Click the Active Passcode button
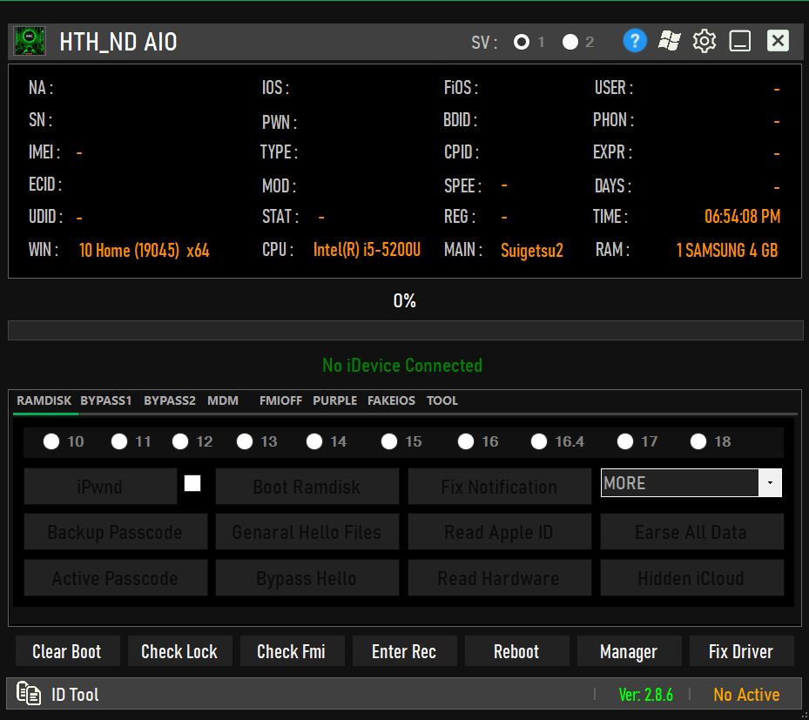 pyautogui.click(x=116, y=578)
